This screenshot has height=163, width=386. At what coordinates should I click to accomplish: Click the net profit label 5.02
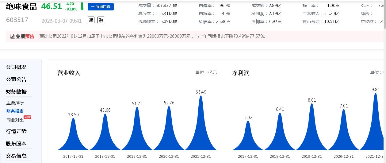click(x=248, y=118)
